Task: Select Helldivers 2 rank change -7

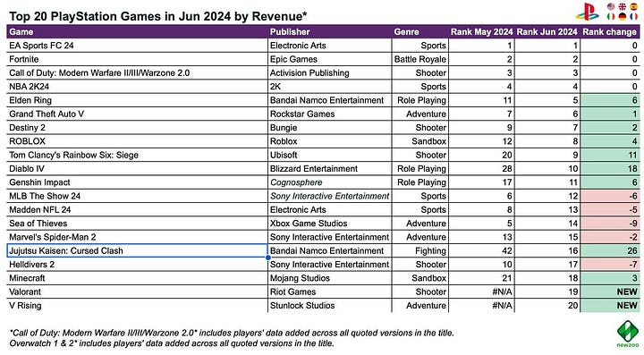Action: [610, 265]
